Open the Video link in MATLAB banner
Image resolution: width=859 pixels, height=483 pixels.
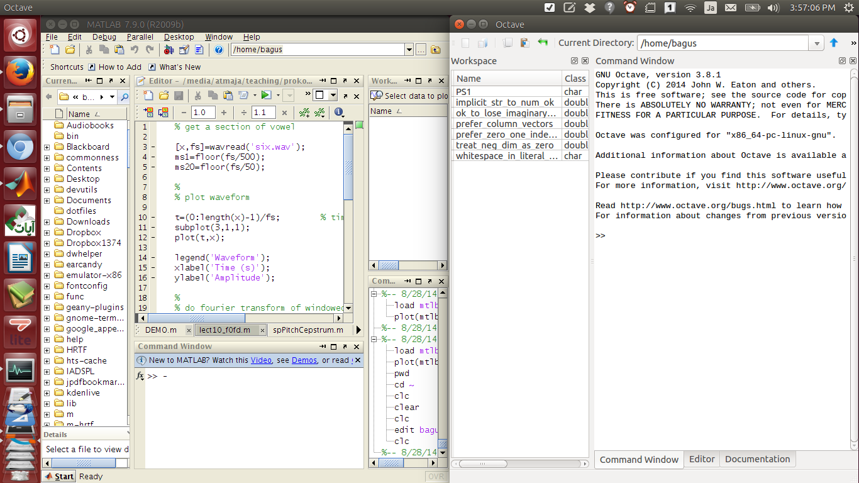click(261, 360)
